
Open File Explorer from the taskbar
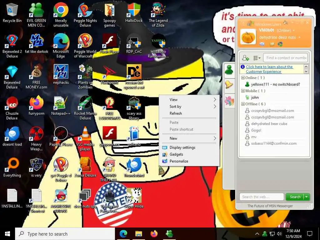pyautogui.click(x=138, y=234)
